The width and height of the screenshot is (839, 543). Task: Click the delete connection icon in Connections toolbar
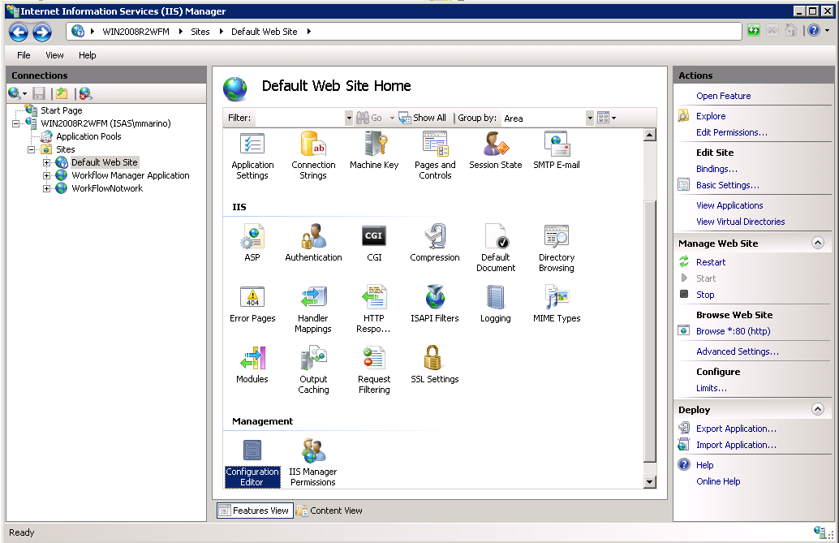point(86,93)
